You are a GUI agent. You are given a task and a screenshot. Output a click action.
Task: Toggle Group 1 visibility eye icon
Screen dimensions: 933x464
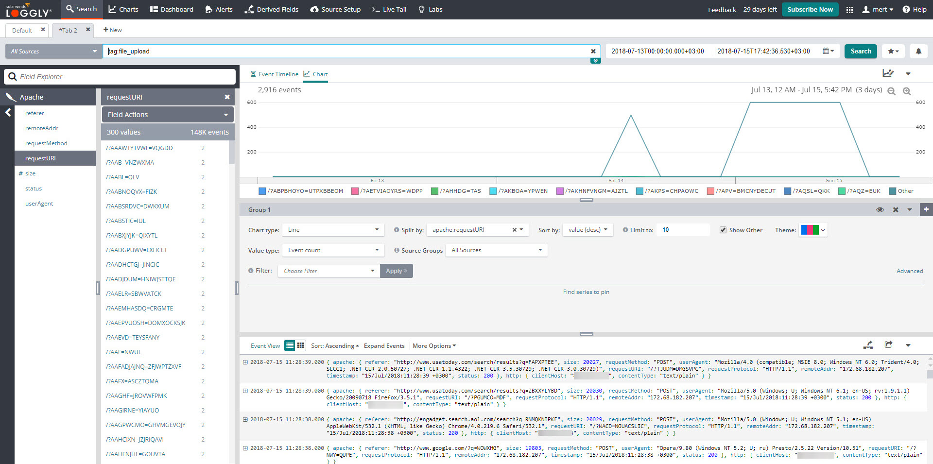pos(880,210)
